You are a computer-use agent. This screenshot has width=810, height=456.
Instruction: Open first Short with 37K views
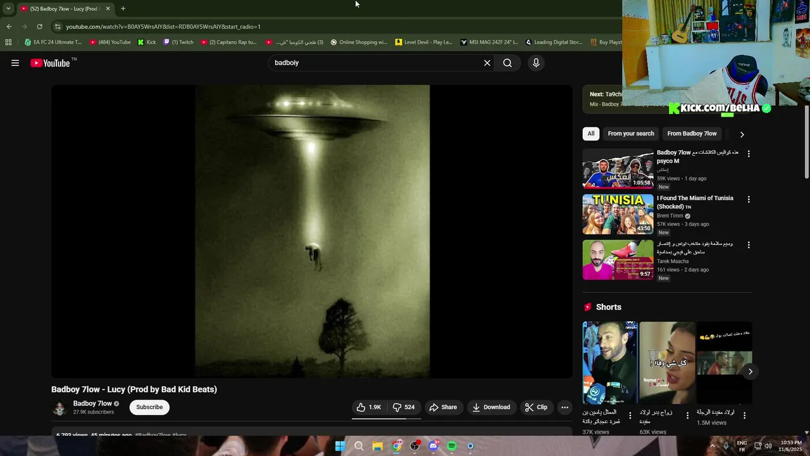pyautogui.click(x=609, y=362)
